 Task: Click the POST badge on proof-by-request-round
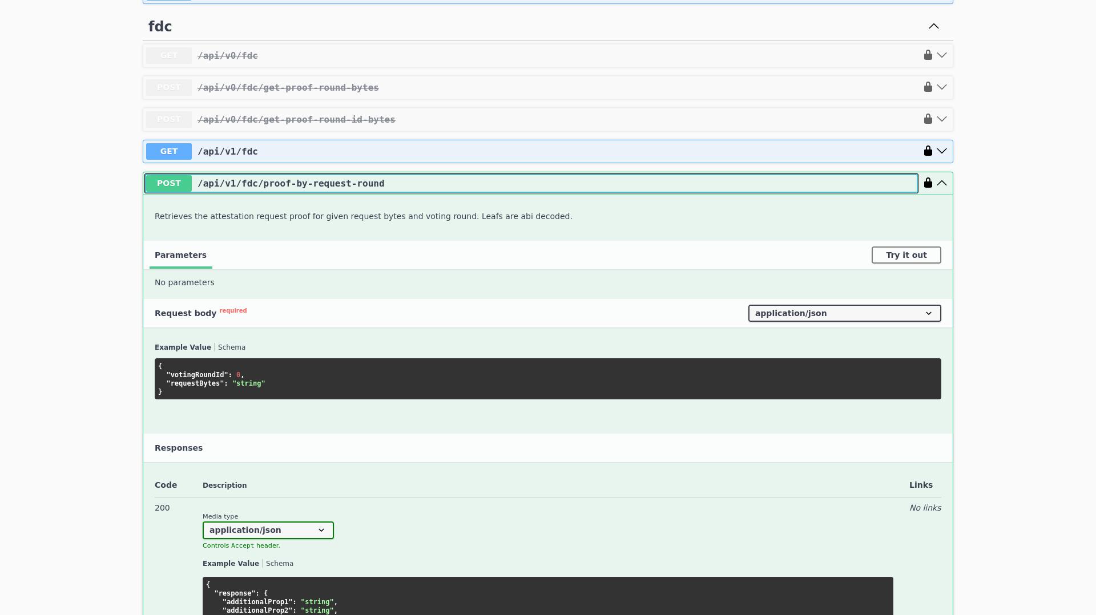[168, 183]
